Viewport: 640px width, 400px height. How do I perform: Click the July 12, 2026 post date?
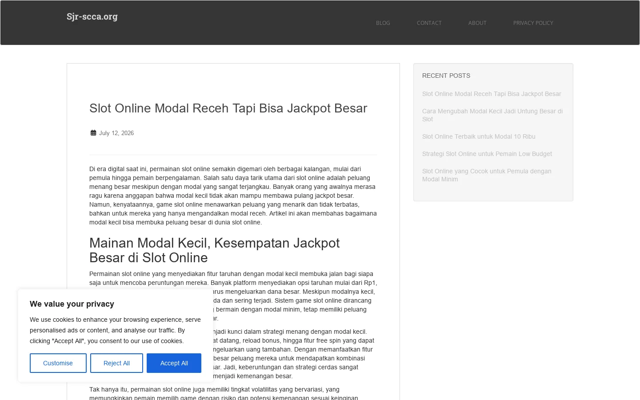(116, 133)
